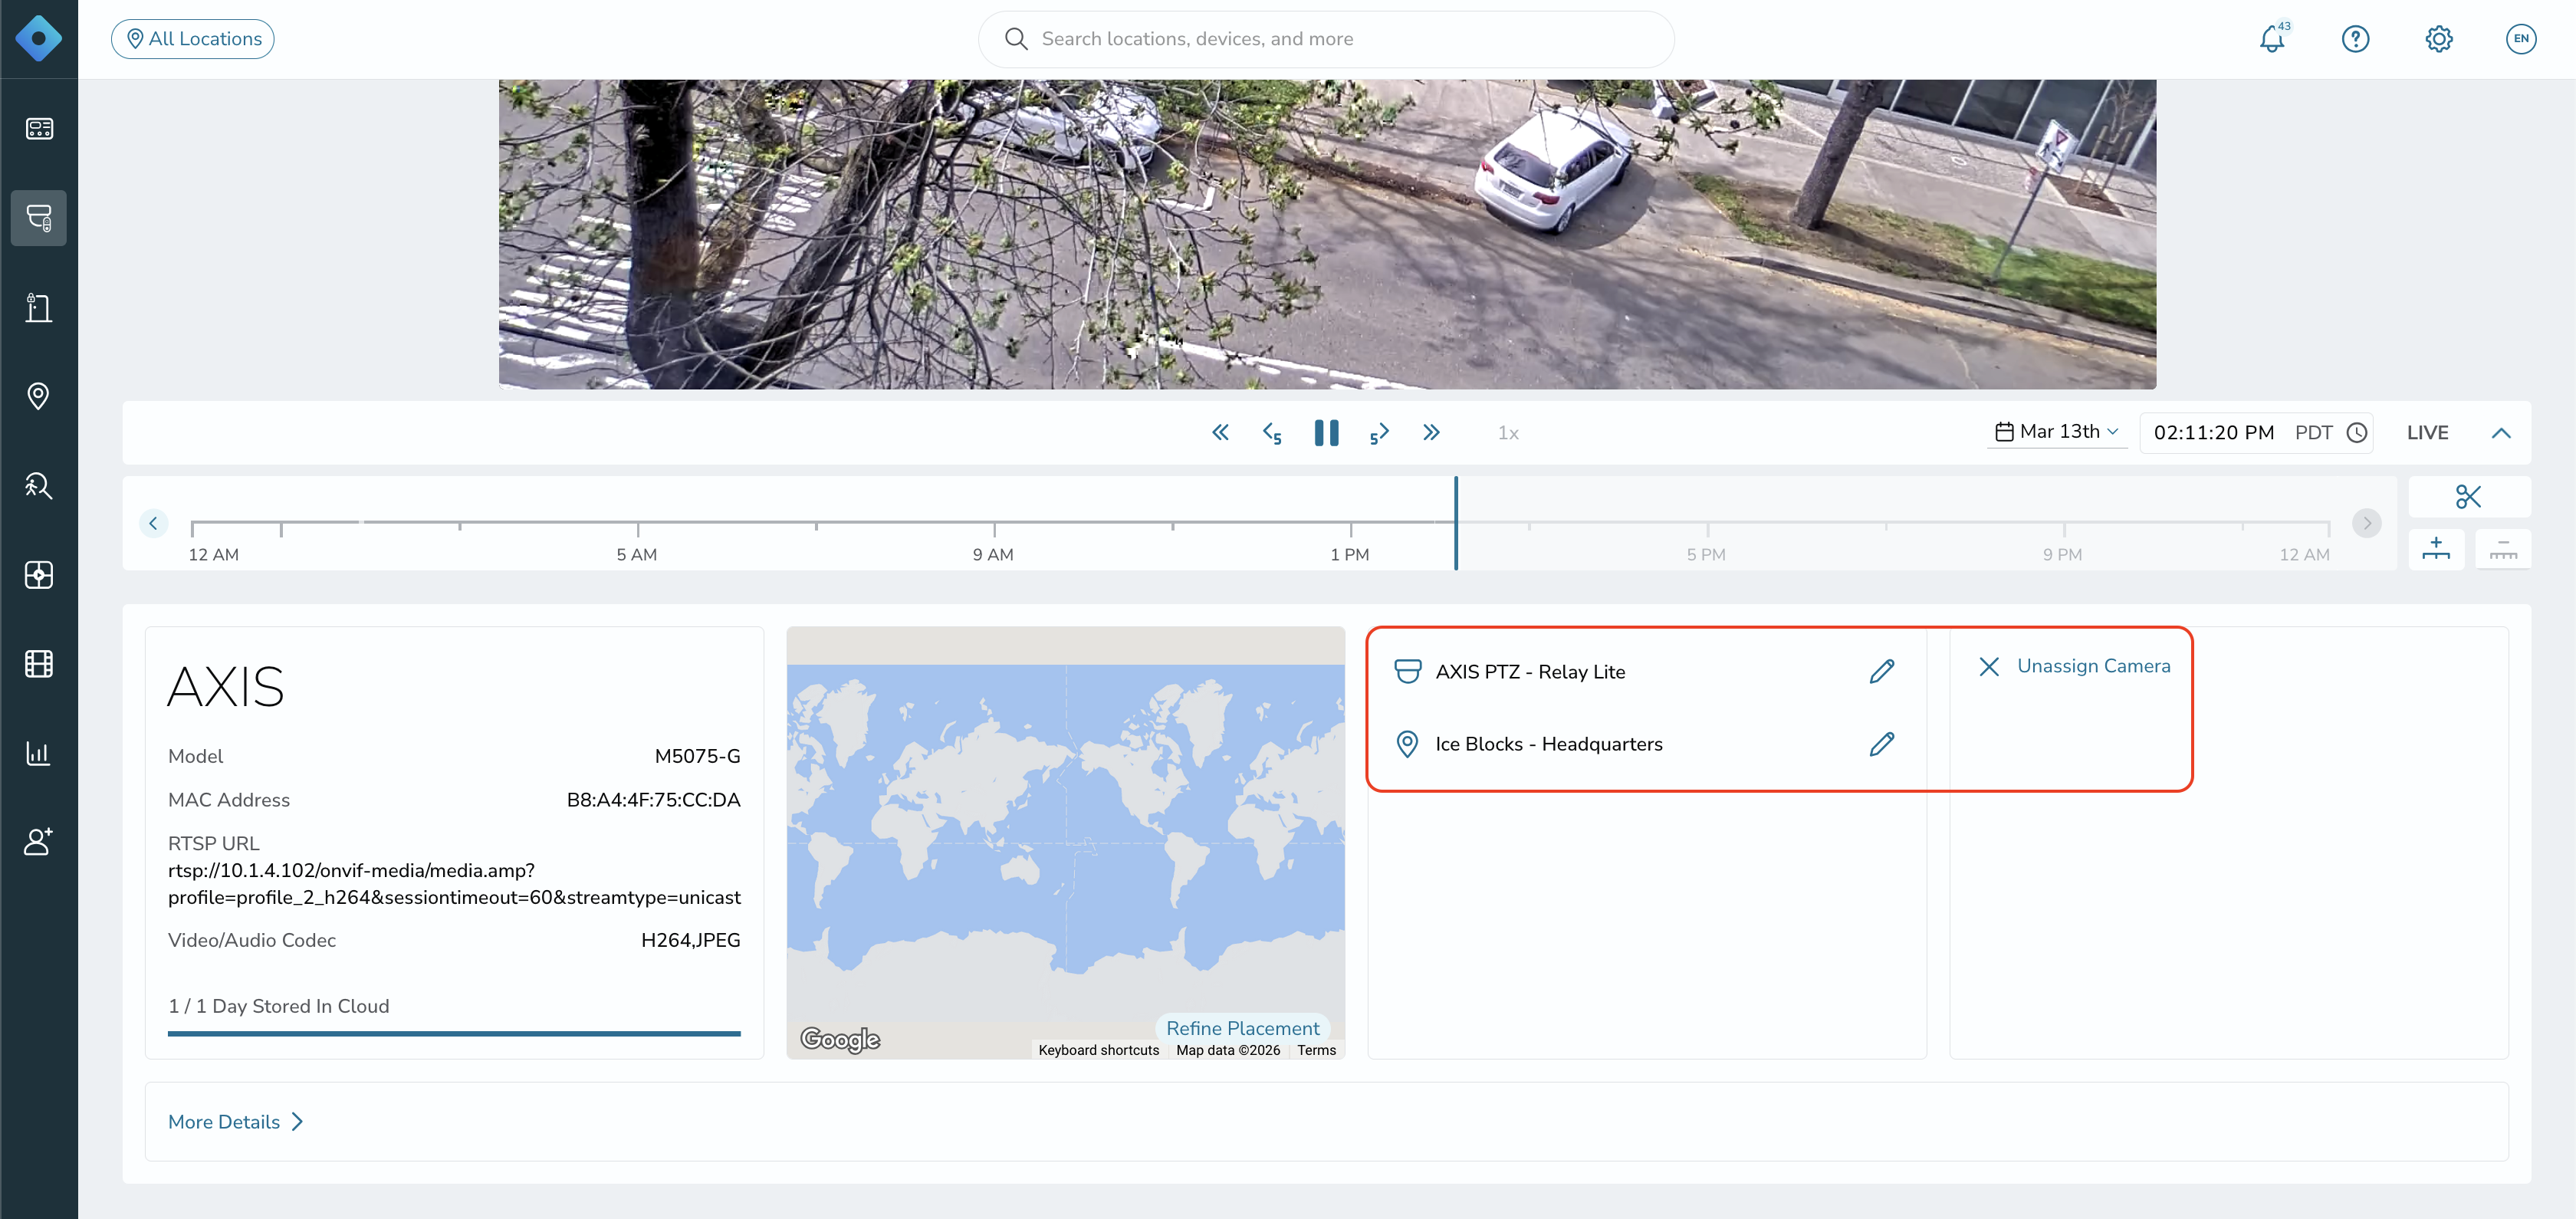Viewport: 2576px width, 1219px height.
Task: Click Unassign Camera
Action: [2074, 666]
